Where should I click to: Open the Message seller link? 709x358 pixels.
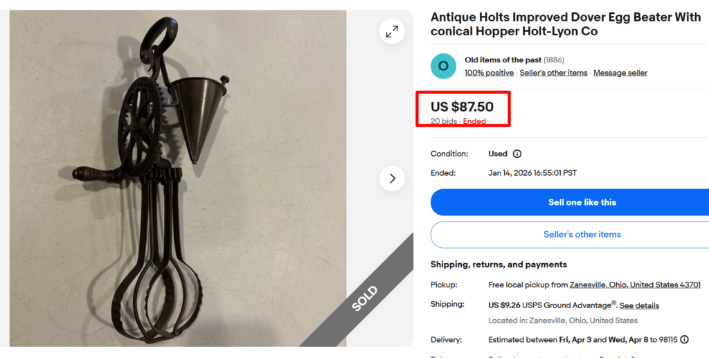[620, 73]
